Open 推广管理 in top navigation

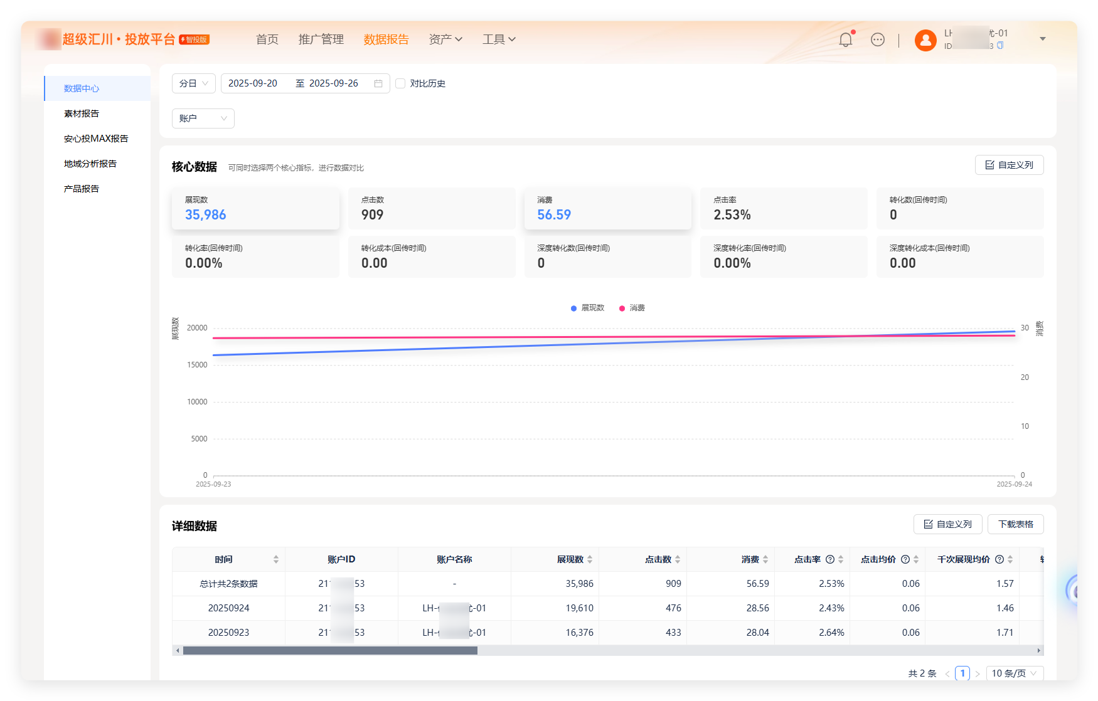pos(321,40)
